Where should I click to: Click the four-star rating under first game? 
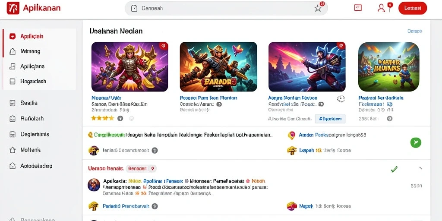(102, 118)
